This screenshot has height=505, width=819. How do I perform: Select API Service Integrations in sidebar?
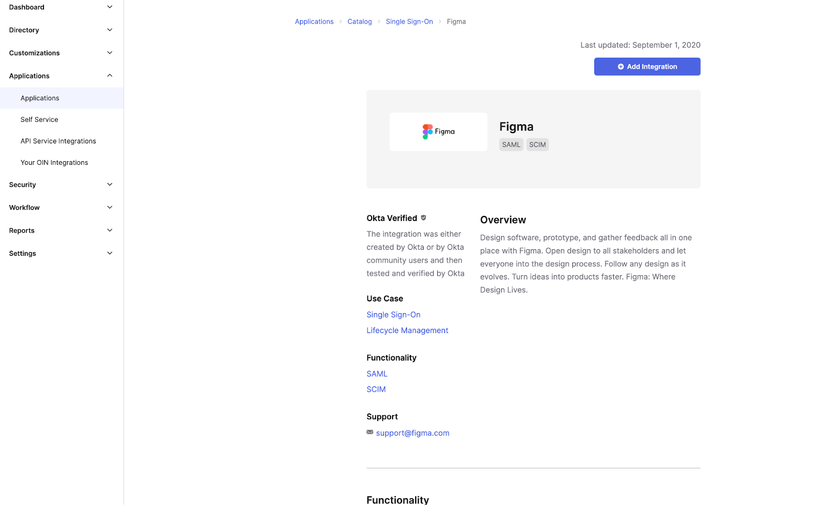pyautogui.click(x=58, y=141)
